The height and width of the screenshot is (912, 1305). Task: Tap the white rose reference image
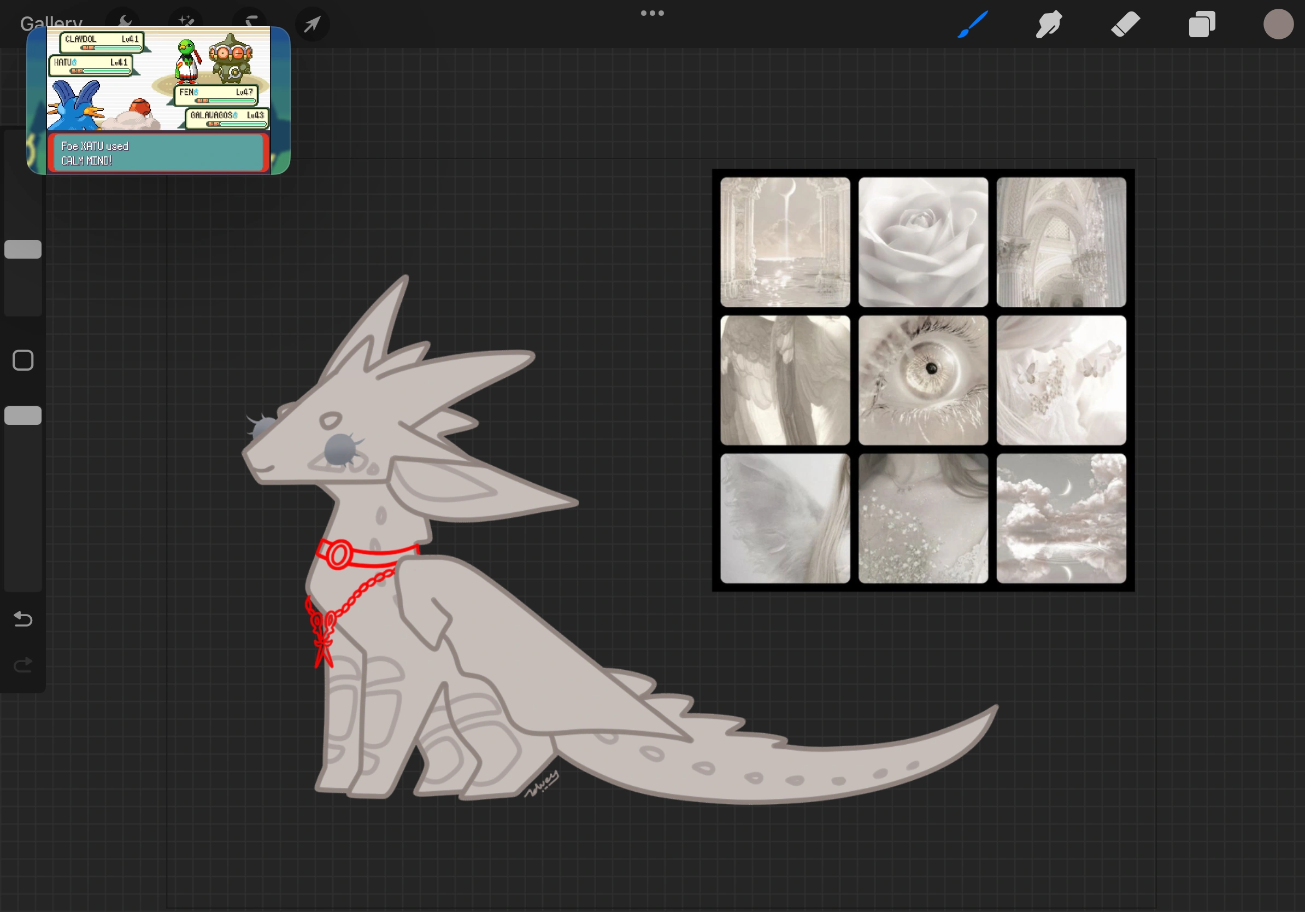923,242
